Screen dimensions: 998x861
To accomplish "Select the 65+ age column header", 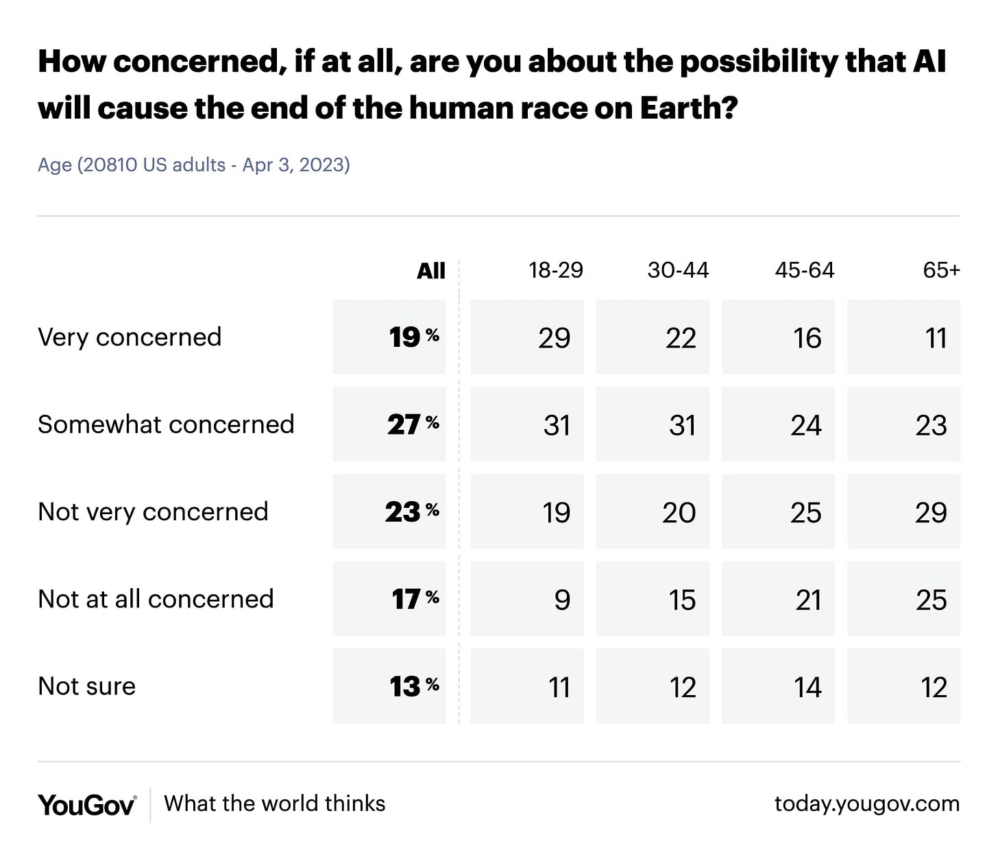I will tap(941, 270).
